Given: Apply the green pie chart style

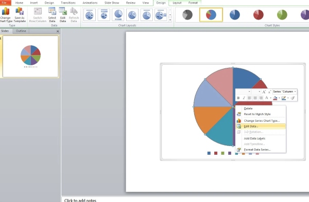Looking at the screenshot, I should pos(282,15).
